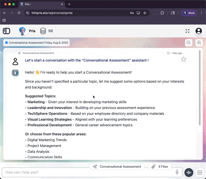Click the site information icon in address bar
This screenshot has width=206, height=179.
click(x=28, y=13)
